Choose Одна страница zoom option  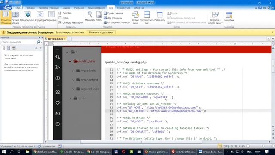tap(113, 13)
